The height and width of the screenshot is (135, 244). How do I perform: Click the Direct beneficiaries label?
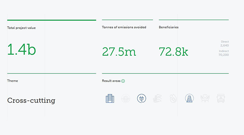[225, 42]
